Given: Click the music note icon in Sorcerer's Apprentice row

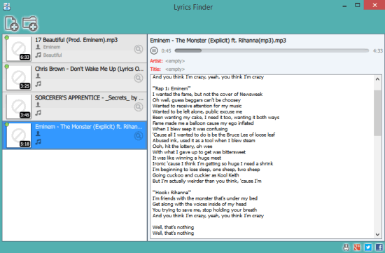Looking at the screenshot, I should click(x=38, y=113).
